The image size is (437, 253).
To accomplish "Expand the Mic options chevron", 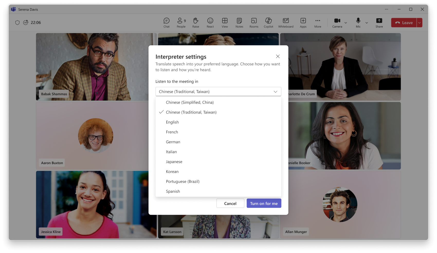I will tap(367, 23).
